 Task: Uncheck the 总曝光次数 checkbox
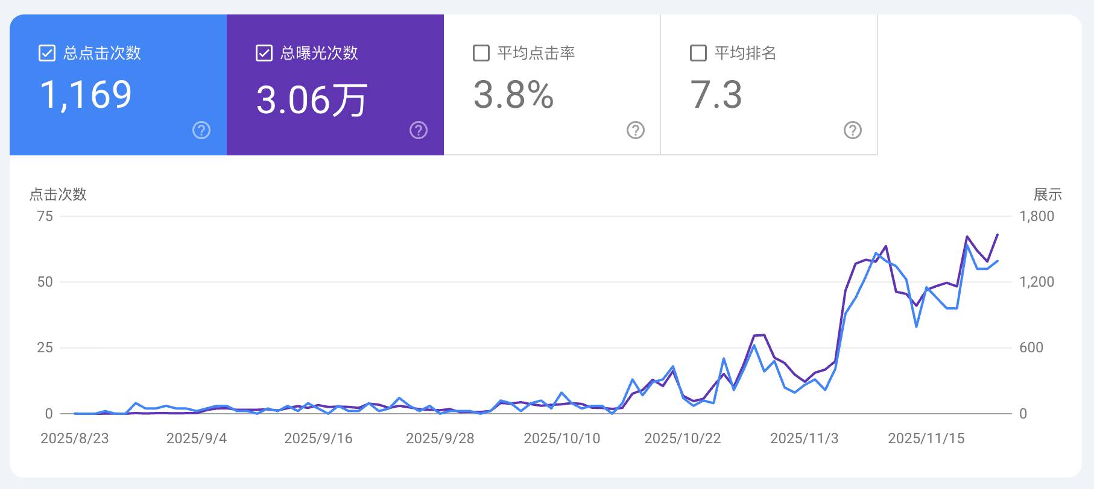[x=264, y=53]
